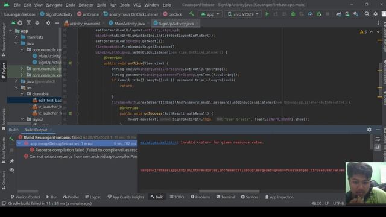This screenshot has height=217, width=386.
Task: Pin the Build Output tab
Action: (x=11, y=161)
